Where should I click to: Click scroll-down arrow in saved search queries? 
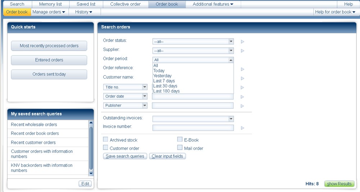pos(91,173)
